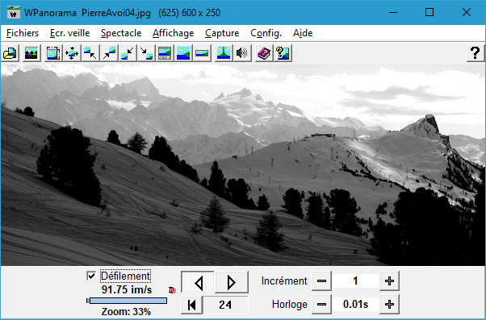This screenshot has height=320, width=486.
Task: Click the split image zipper icon
Action: click(224, 53)
